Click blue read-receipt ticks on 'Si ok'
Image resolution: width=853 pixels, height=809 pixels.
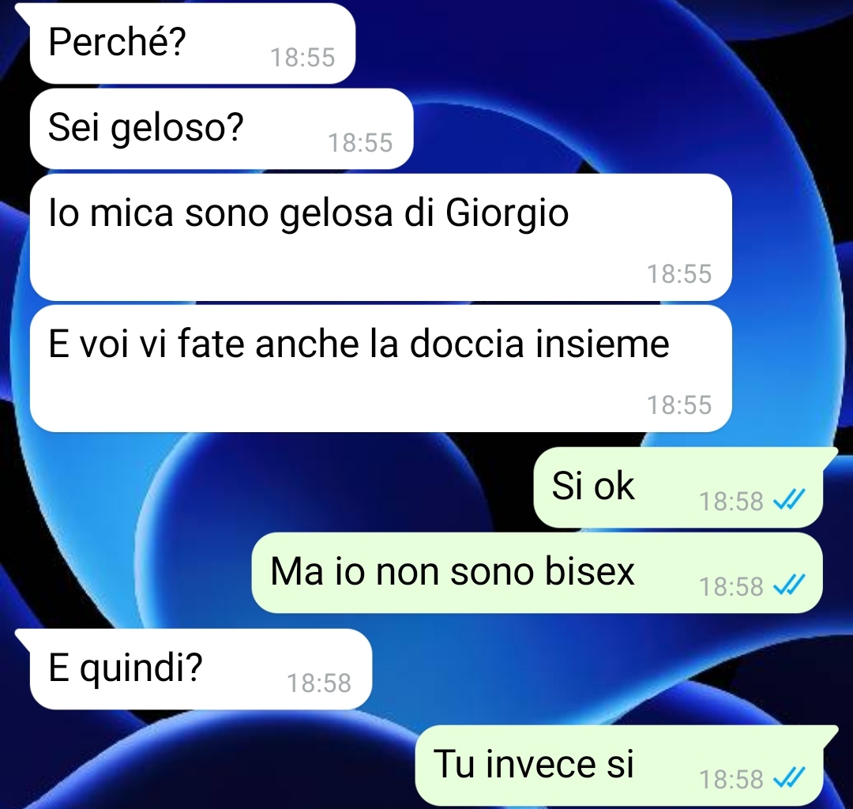click(x=789, y=499)
